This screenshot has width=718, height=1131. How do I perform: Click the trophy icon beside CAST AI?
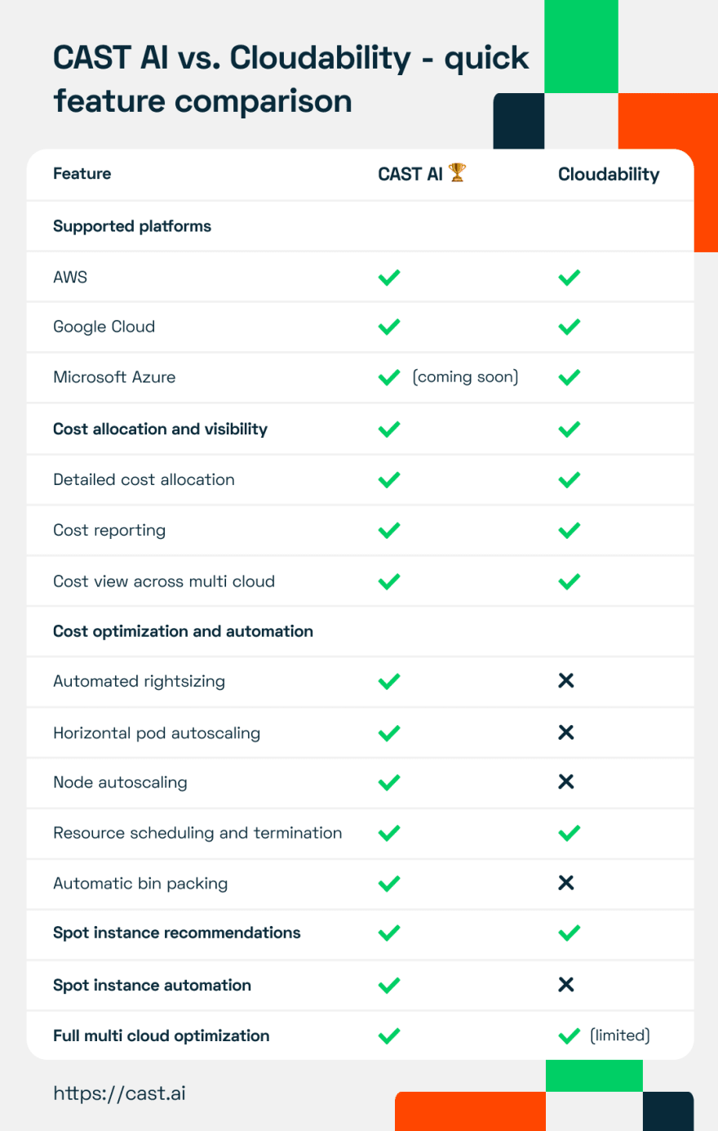tap(457, 172)
